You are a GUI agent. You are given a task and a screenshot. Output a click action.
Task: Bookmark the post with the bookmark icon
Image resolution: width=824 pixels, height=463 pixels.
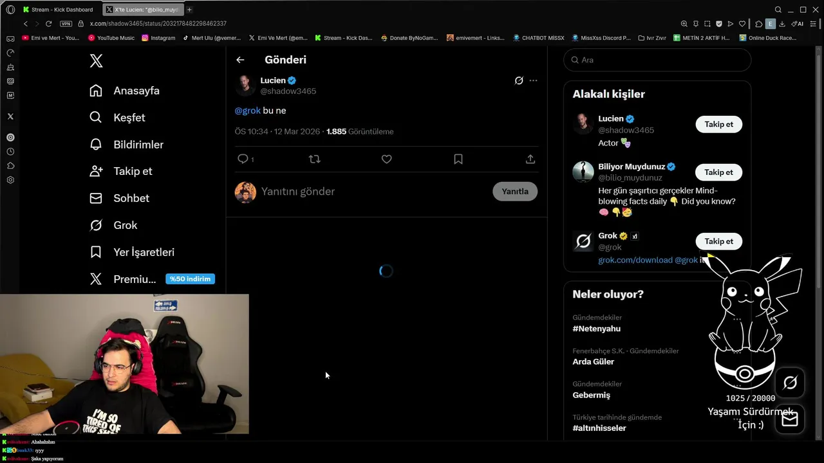(458, 159)
